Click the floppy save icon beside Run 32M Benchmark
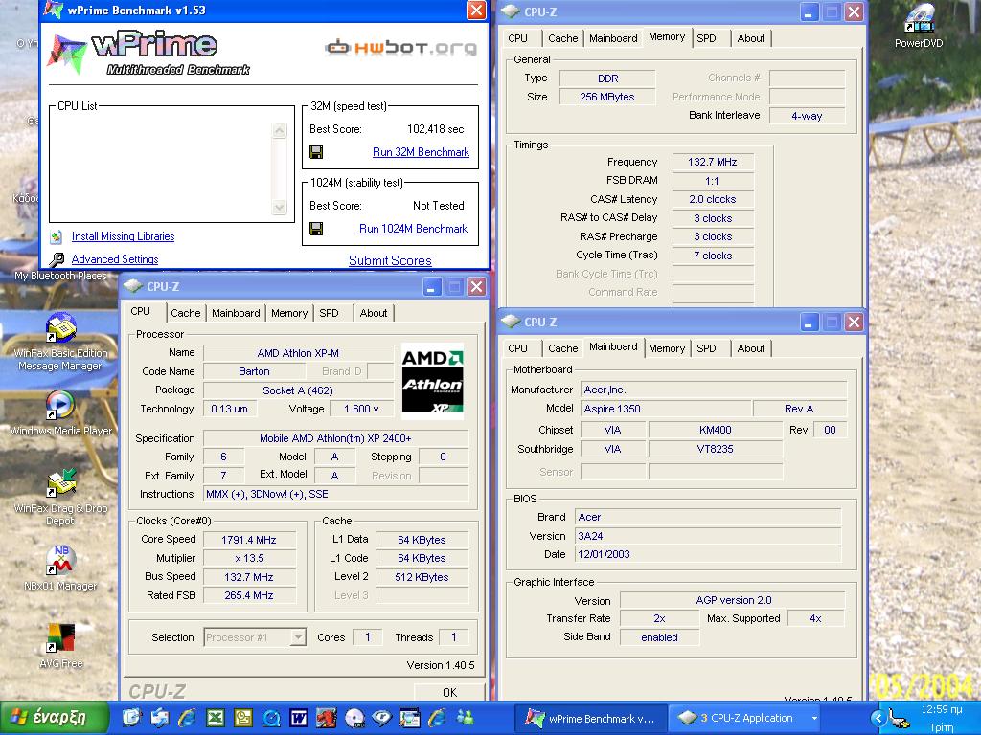 click(x=316, y=152)
